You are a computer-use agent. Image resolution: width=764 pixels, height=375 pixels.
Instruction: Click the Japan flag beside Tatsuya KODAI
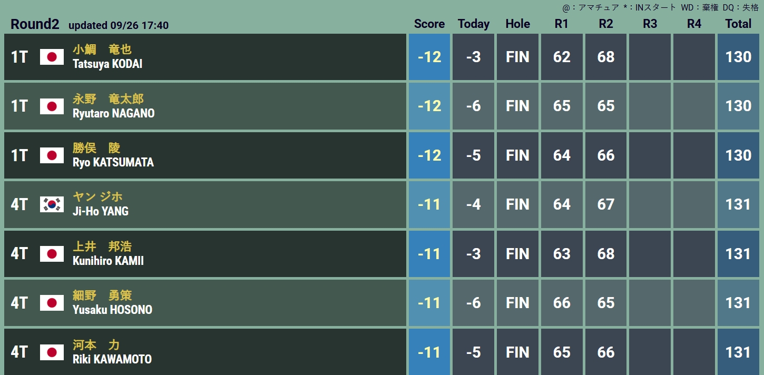(x=52, y=57)
